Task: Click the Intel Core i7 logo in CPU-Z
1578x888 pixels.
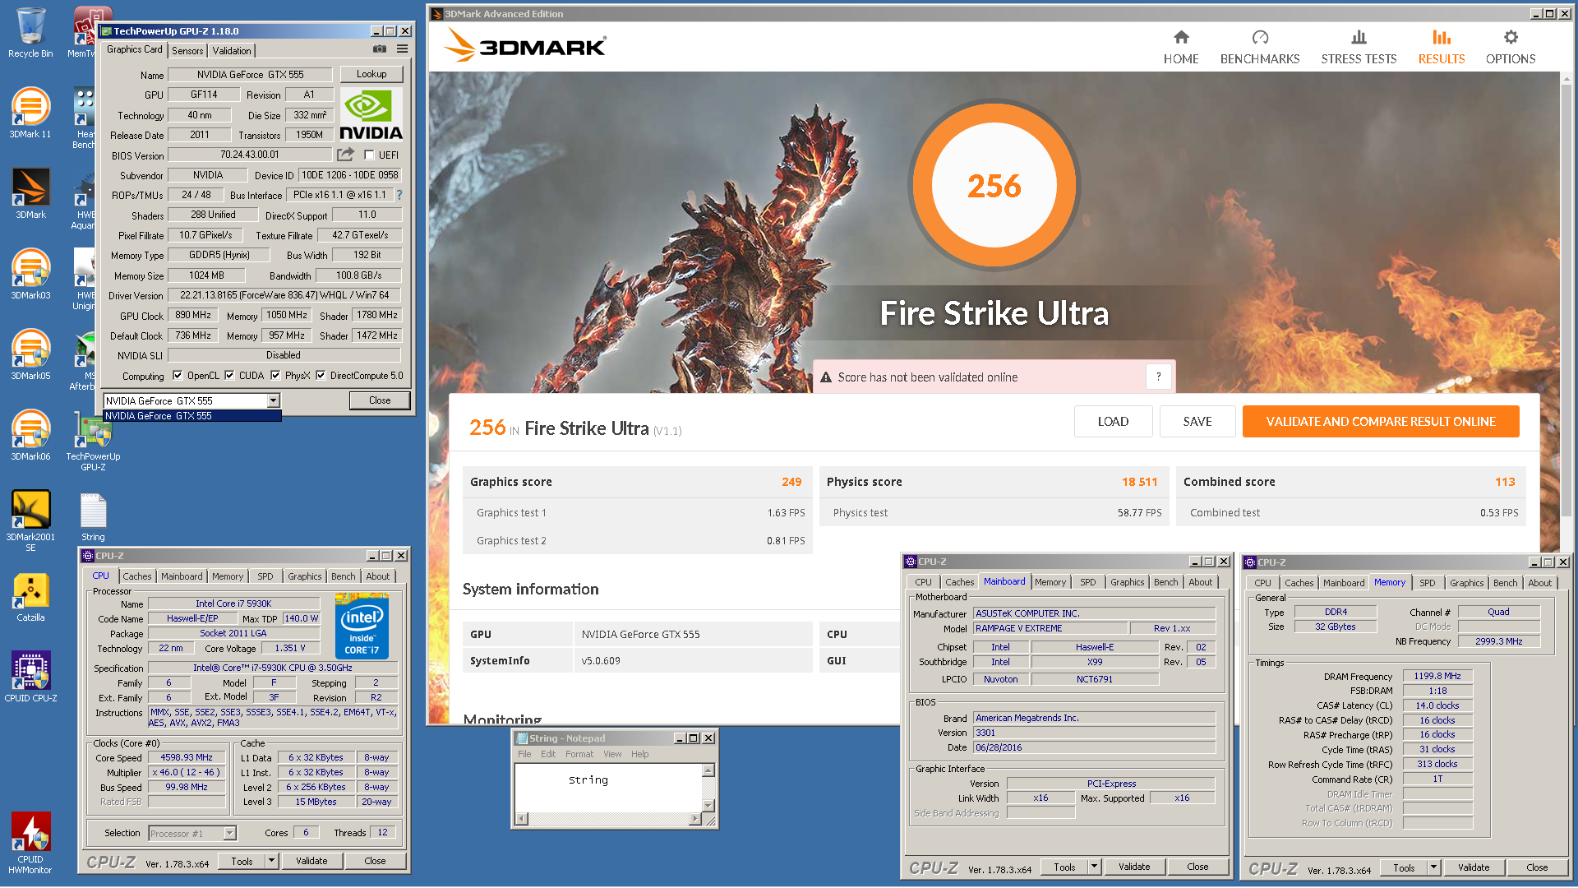Action: 362,627
